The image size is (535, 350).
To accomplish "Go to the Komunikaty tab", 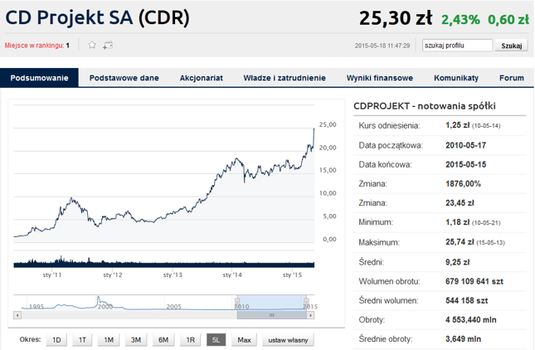I will (x=455, y=78).
